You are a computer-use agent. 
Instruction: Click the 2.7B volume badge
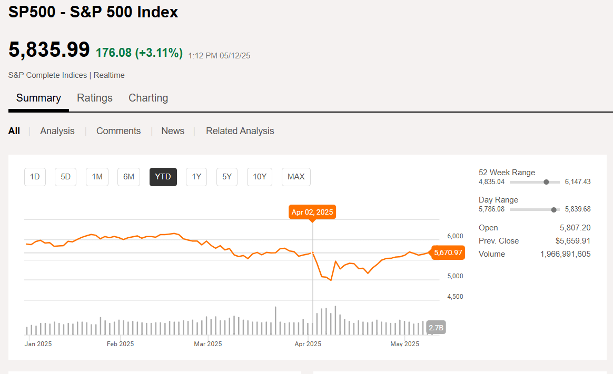pos(436,327)
